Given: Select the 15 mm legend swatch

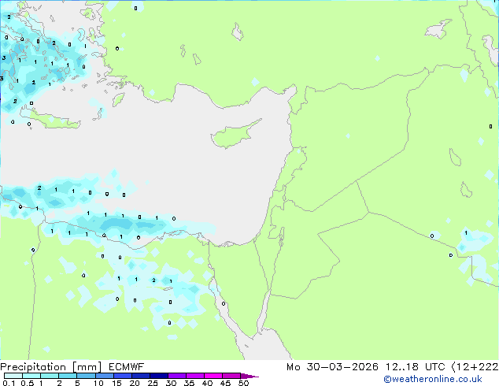Looking at the screenshot, I should point(122,376).
